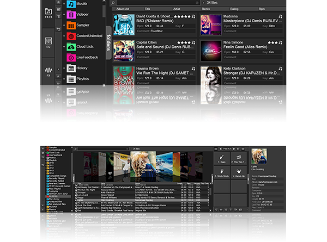This screenshot has width=327, height=242.
Task: Sort by the Rating column header
Action: (x=234, y=9)
